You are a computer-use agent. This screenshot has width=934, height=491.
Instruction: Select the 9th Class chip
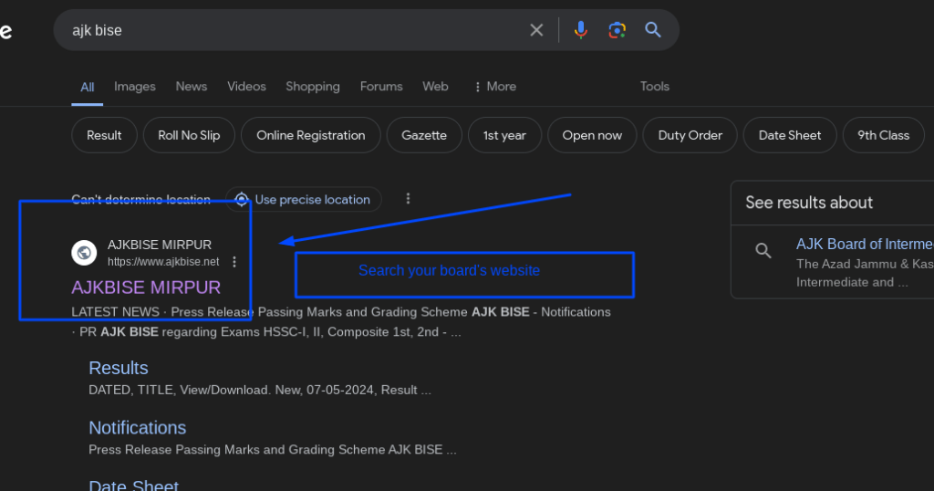pos(883,135)
